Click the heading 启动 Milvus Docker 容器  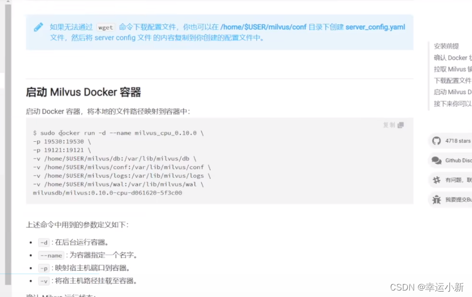tap(84, 92)
